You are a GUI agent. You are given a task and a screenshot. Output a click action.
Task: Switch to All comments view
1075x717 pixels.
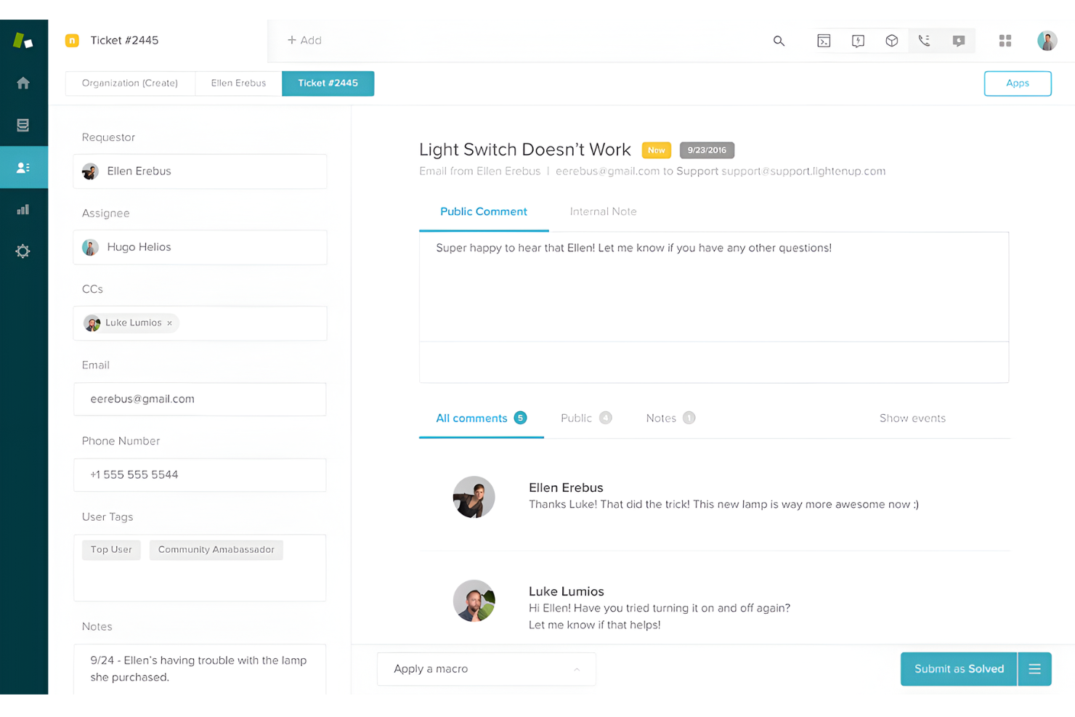[x=471, y=418]
